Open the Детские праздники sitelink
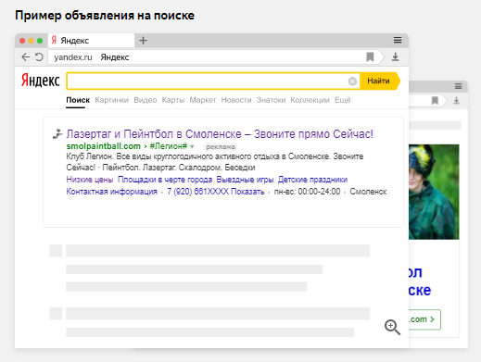Viewport: 481px width, 362px height. coord(312,180)
